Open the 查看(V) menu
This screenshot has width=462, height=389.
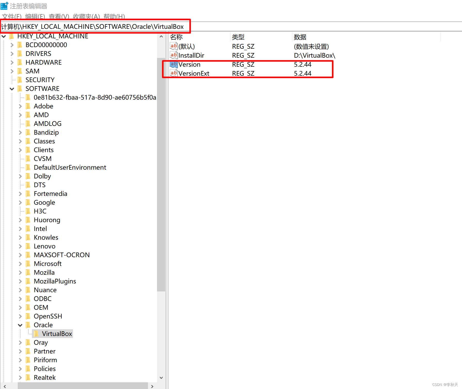[x=59, y=16]
